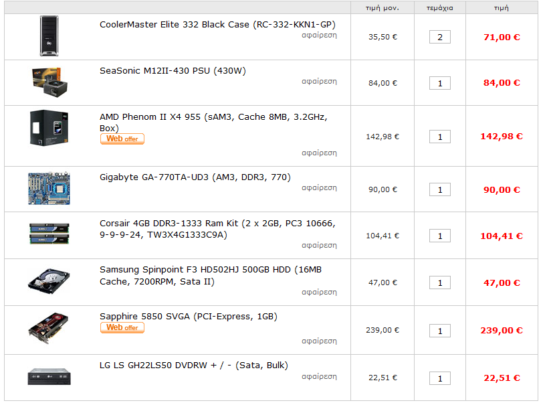Screen dimensions: 543x405
Task: Select the quantity box for LG DVDRW
Action: pos(440,378)
